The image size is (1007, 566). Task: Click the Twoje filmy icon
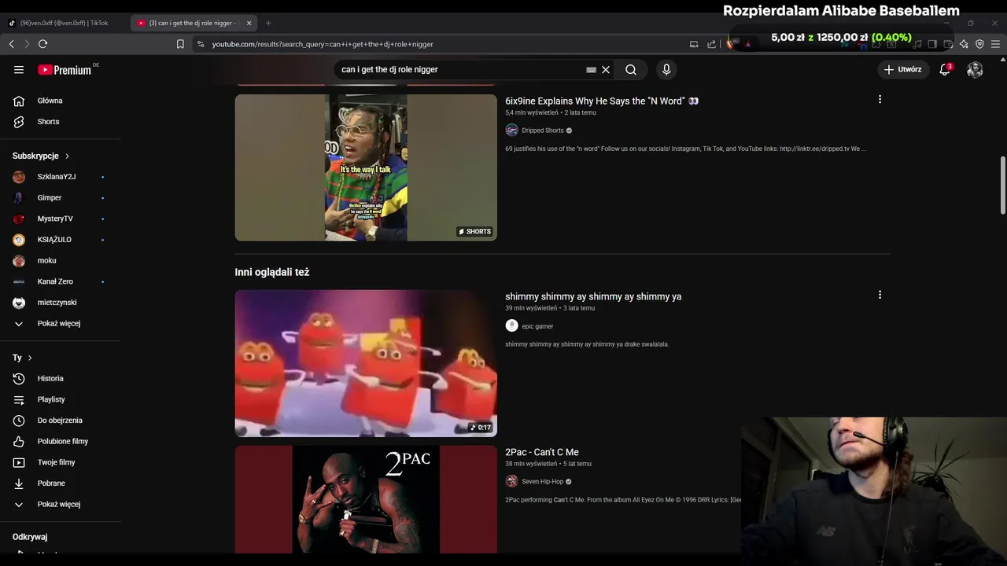click(x=19, y=462)
